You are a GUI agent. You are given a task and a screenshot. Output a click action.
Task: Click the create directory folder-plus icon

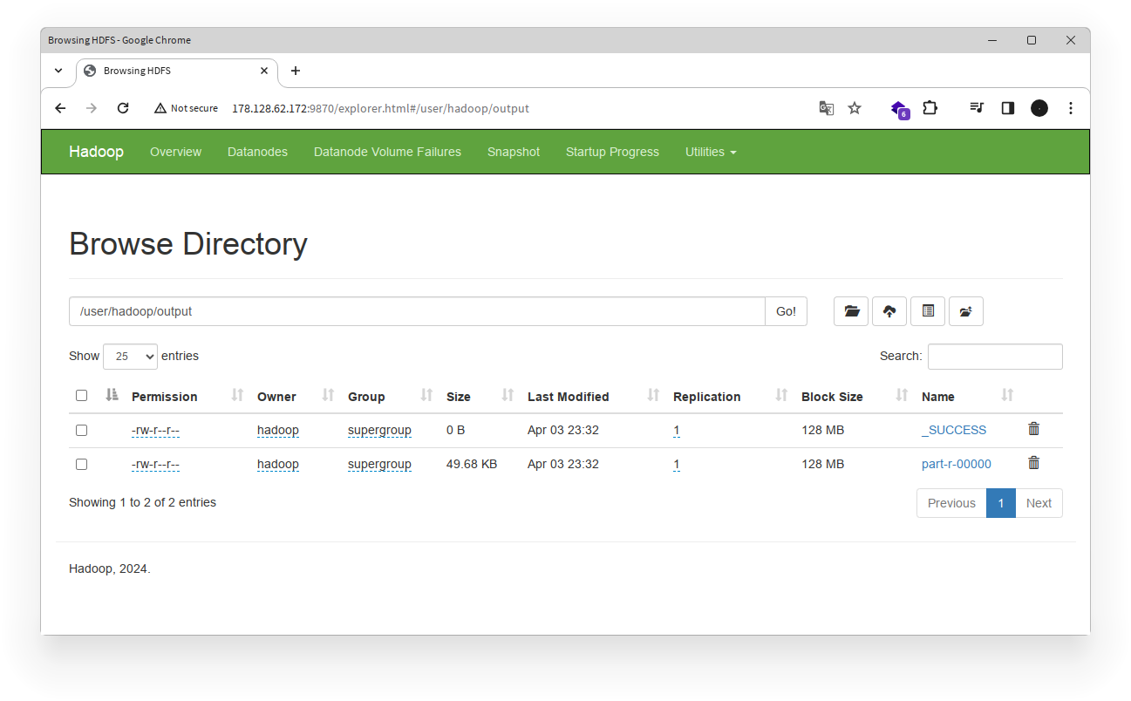click(x=966, y=311)
